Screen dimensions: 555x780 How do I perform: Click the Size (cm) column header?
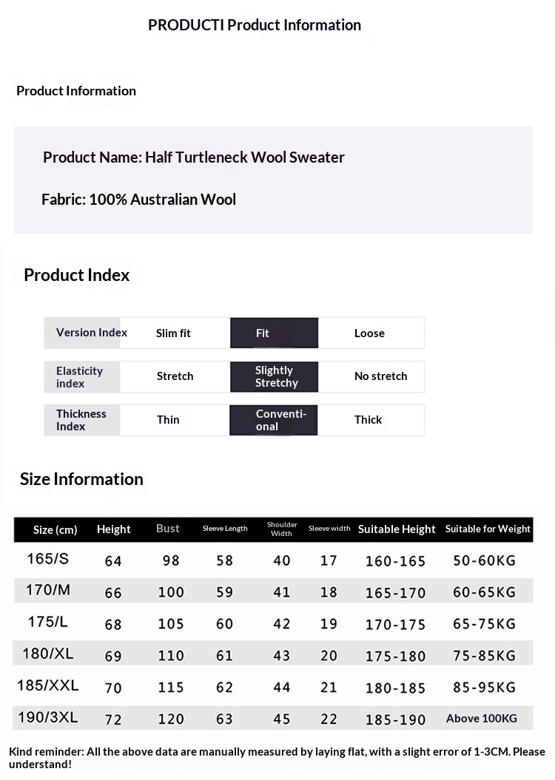coord(55,529)
